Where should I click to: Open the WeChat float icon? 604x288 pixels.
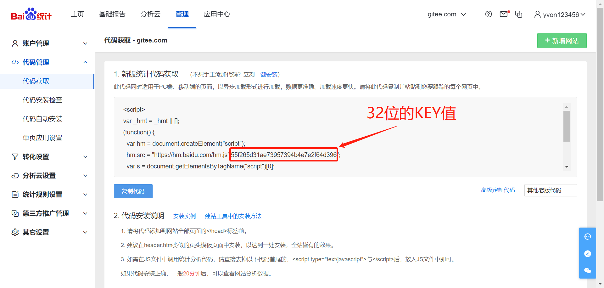tap(588, 270)
